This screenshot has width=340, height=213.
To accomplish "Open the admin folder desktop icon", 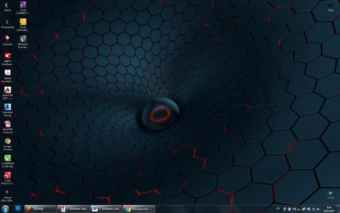I will tap(7, 7).
